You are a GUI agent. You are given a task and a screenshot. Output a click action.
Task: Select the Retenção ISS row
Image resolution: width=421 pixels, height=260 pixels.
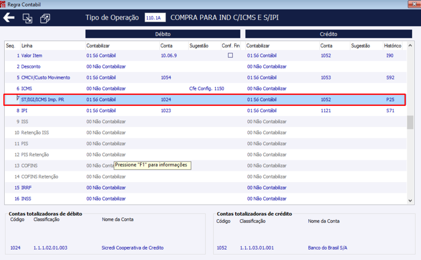pos(205,133)
